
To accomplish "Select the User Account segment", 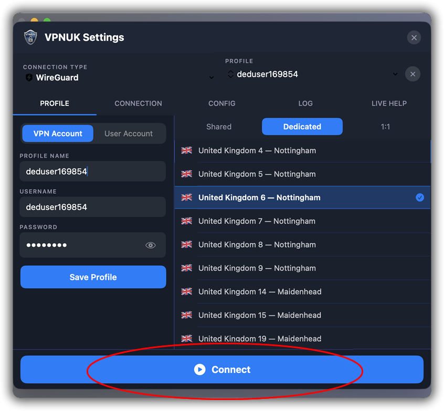I will (x=129, y=134).
